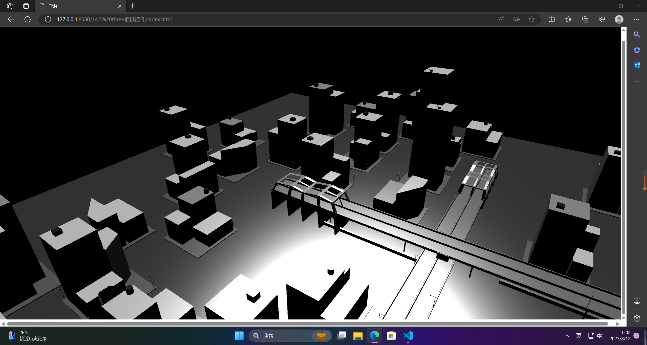Image resolution: width=647 pixels, height=345 pixels.
Task: Click the horizontal page scrollbar
Action: coord(307,324)
